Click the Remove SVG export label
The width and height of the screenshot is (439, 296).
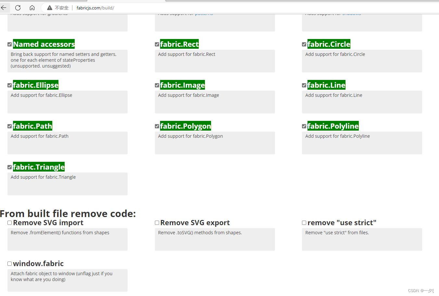(195, 223)
